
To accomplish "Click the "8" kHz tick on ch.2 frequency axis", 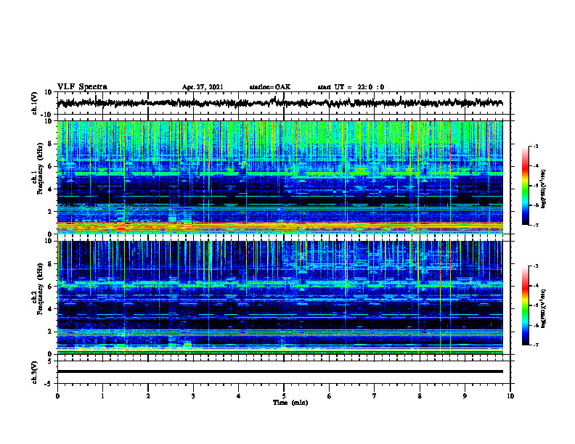I will point(50,264).
